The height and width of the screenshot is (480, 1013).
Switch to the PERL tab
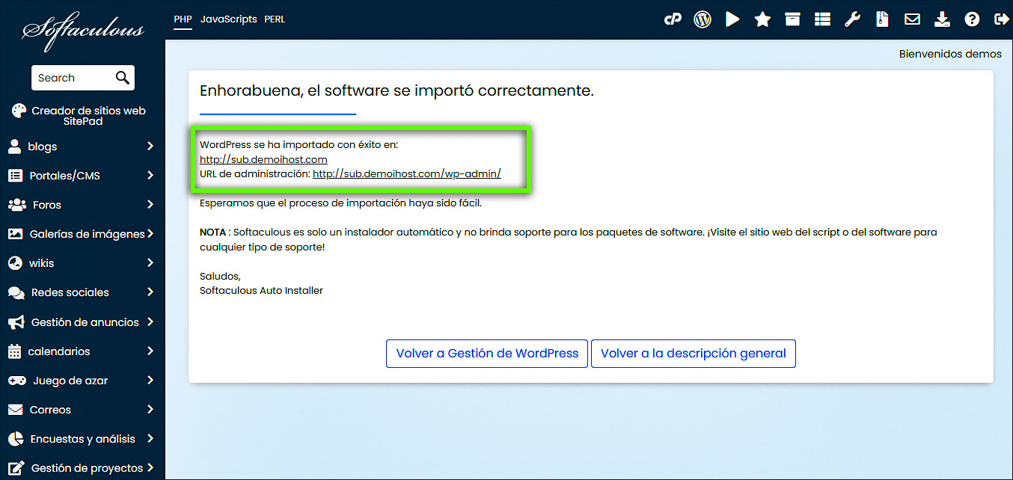(275, 19)
